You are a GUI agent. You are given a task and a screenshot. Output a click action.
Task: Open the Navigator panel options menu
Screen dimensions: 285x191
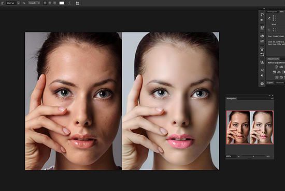click(x=272, y=99)
